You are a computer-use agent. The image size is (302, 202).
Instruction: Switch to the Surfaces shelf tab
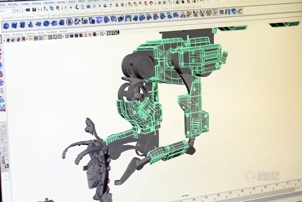click(x=29, y=17)
